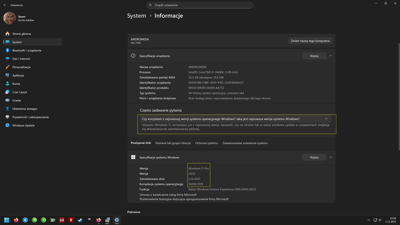Open Zaawansowane ustawienia systemu link

point(245,143)
